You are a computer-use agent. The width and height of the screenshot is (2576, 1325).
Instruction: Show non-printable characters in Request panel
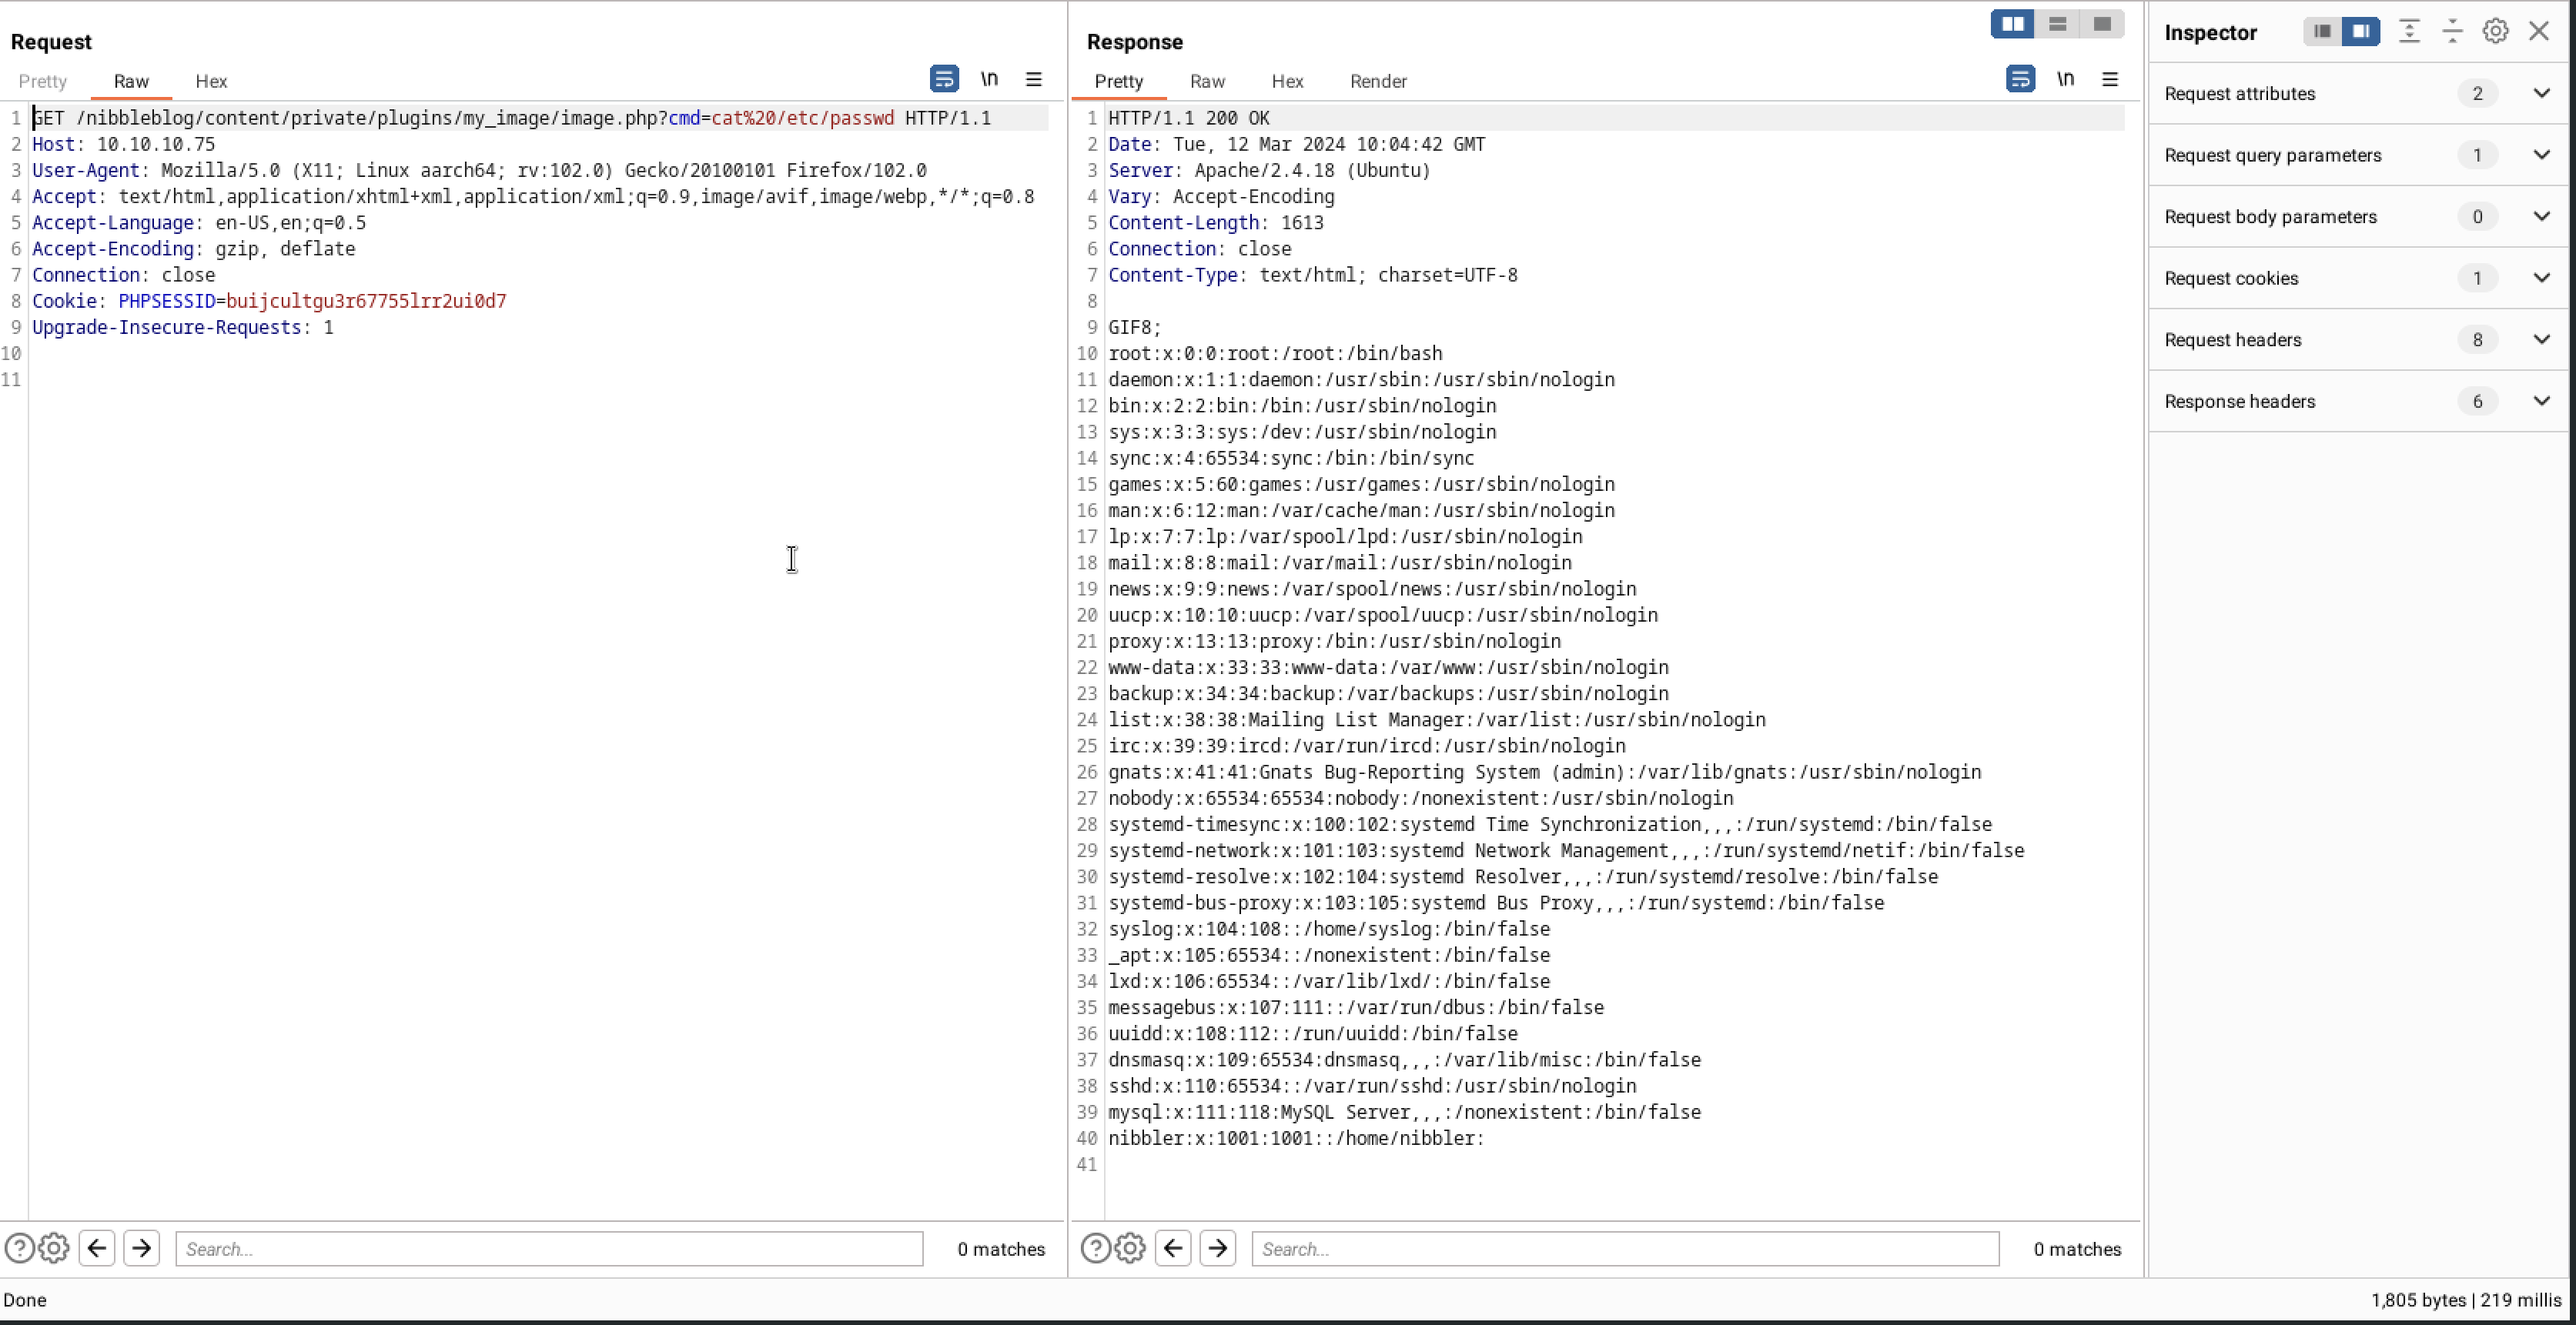click(989, 79)
